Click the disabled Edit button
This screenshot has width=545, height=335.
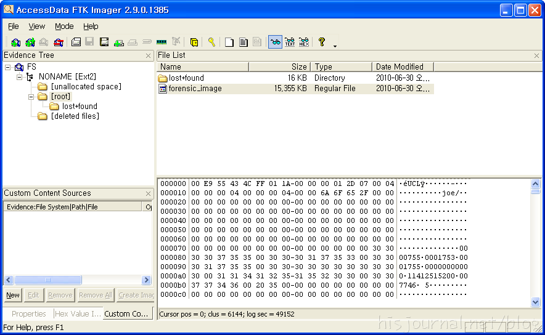(x=33, y=295)
